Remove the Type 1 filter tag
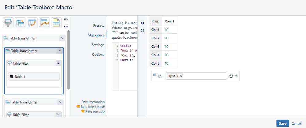The width and height of the screenshot is (306, 128). point(181,76)
